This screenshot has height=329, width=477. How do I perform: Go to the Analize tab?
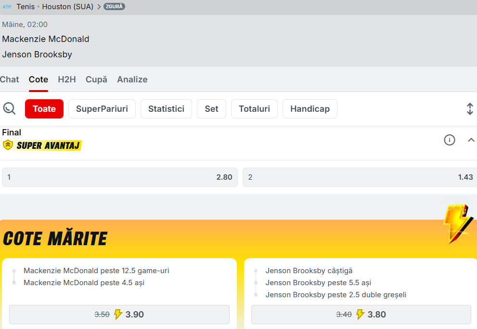132,79
